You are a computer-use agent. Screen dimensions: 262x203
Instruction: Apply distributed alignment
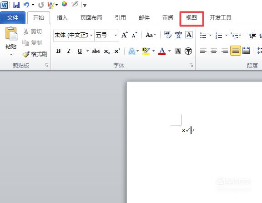[246, 51]
